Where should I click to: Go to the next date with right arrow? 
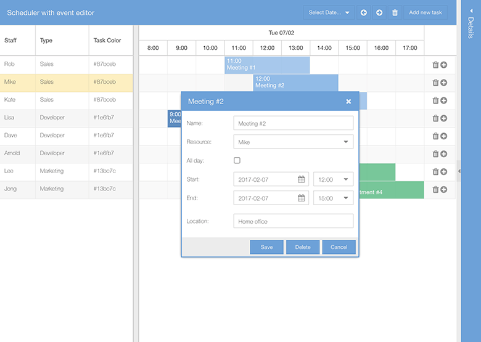tap(379, 12)
